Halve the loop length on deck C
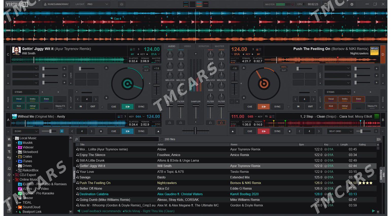The image size is (391, 216). click(78, 99)
